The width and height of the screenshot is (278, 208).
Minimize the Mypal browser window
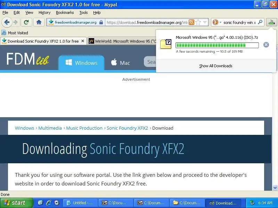pyautogui.click(x=257, y=5)
